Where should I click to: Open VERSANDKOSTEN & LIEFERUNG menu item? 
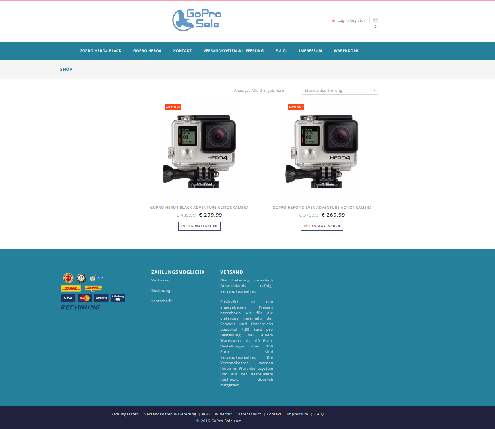(x=233, y=51)
